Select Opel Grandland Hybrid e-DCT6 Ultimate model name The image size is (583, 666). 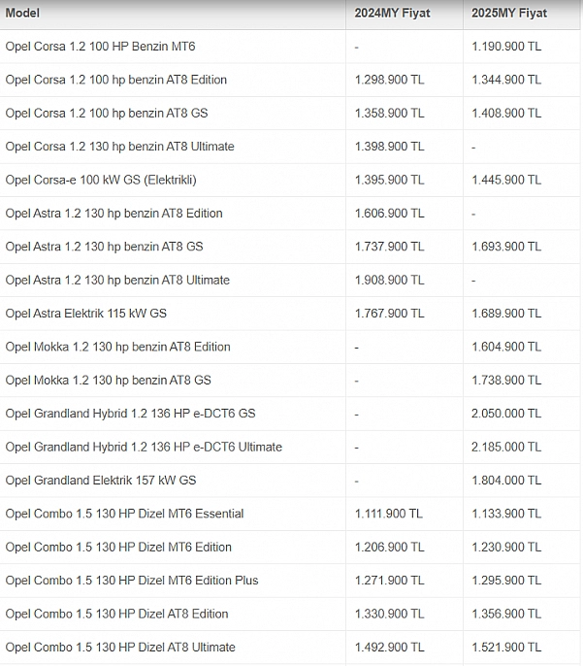(x=144, y=447)
